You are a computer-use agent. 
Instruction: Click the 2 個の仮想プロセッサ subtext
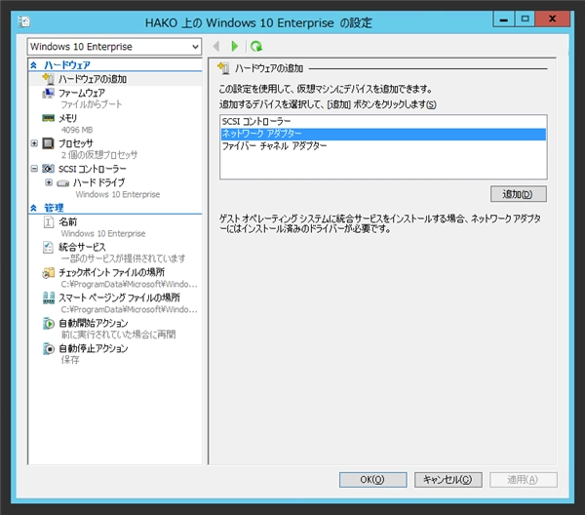[x=99, y=154]
